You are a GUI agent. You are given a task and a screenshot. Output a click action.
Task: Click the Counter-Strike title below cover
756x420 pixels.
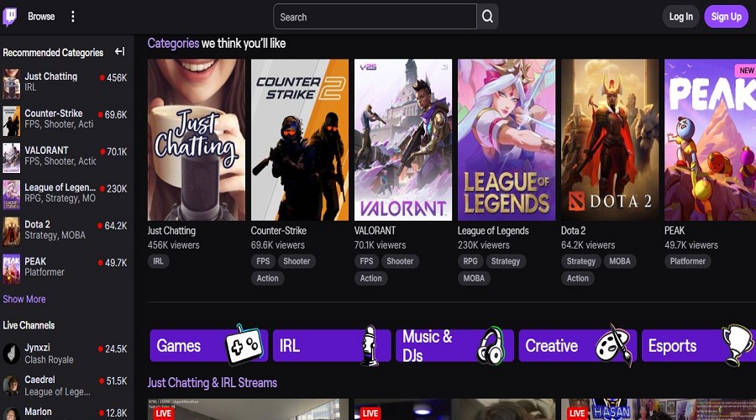point(279,231)
